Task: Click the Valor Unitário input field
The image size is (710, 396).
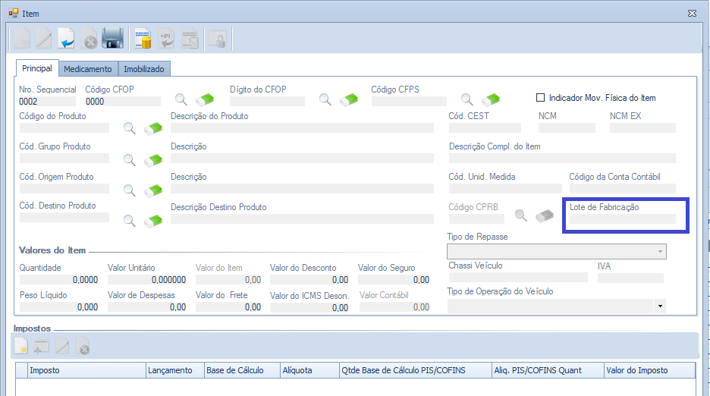Action: 147,280
